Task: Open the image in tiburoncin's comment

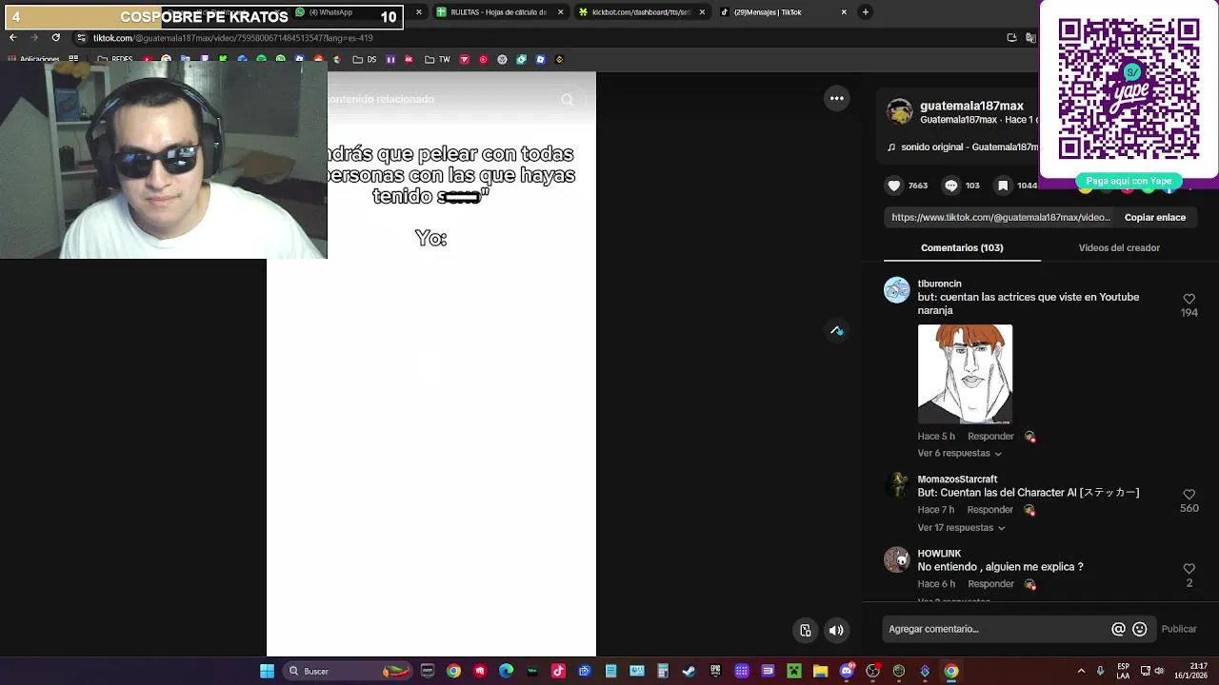Action: coord(965,374)
